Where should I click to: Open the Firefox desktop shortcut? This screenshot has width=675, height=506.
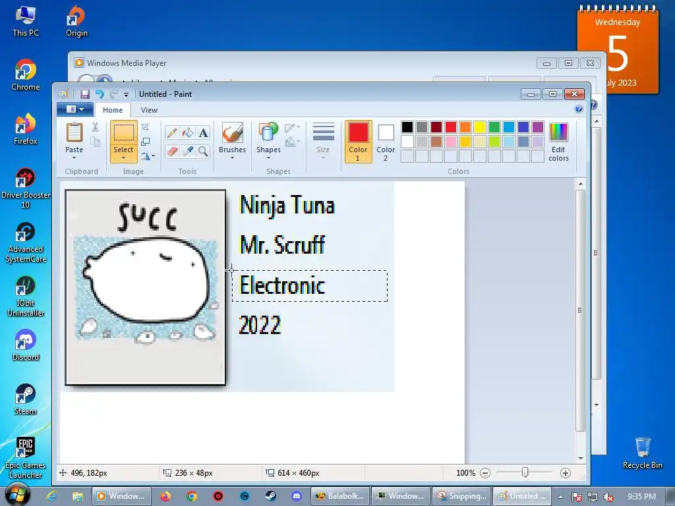26,130
